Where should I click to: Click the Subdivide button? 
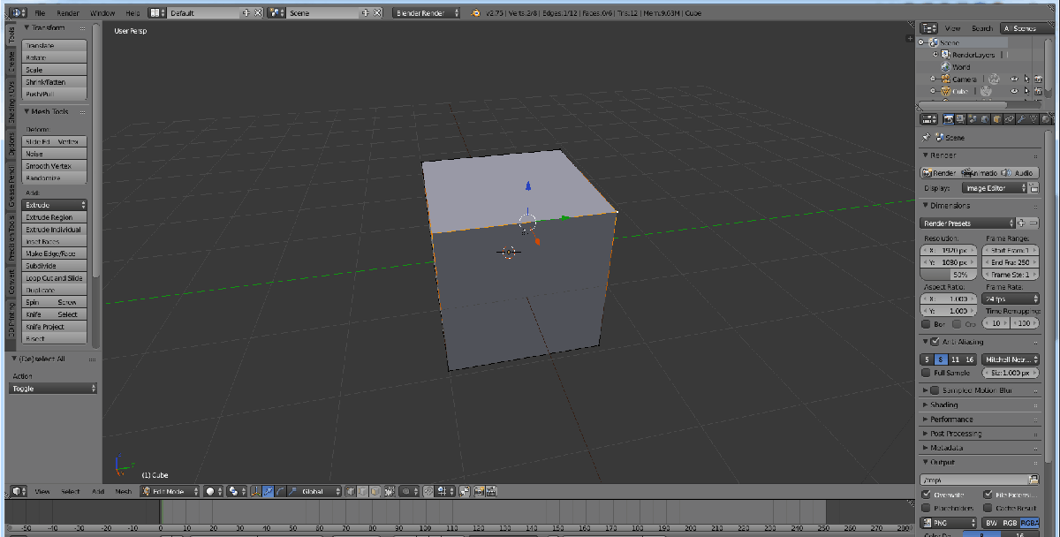coord(55,266)
